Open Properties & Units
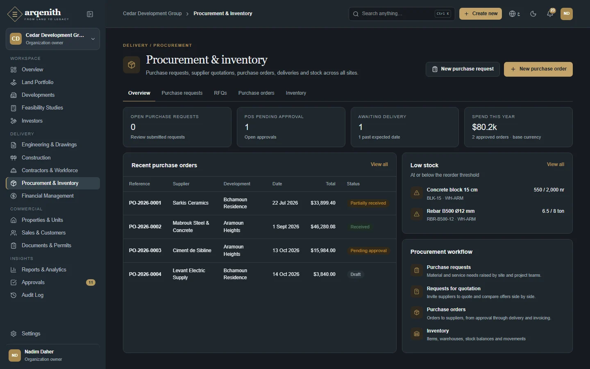 [53, 220]
